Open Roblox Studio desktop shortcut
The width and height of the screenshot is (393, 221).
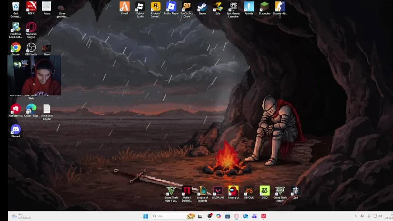tap(140, 10)
